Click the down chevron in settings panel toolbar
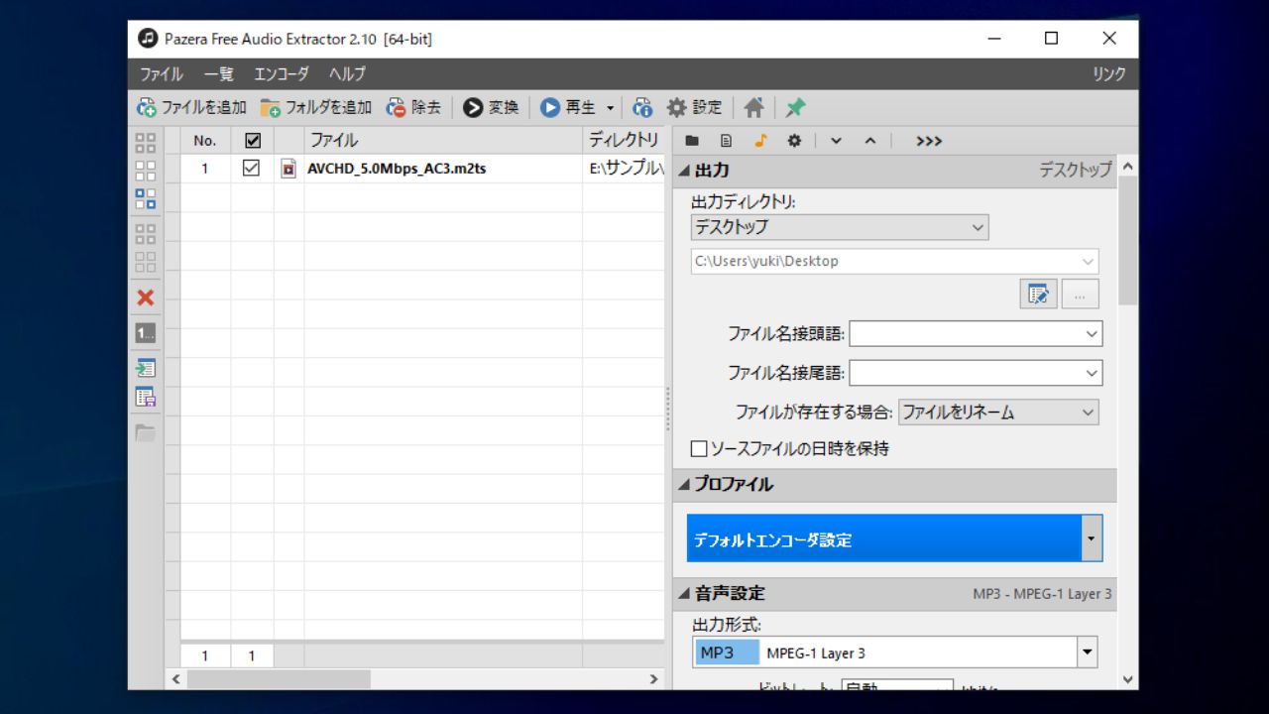This screenshot has height=714, width=1269. [x=836, y=141]
